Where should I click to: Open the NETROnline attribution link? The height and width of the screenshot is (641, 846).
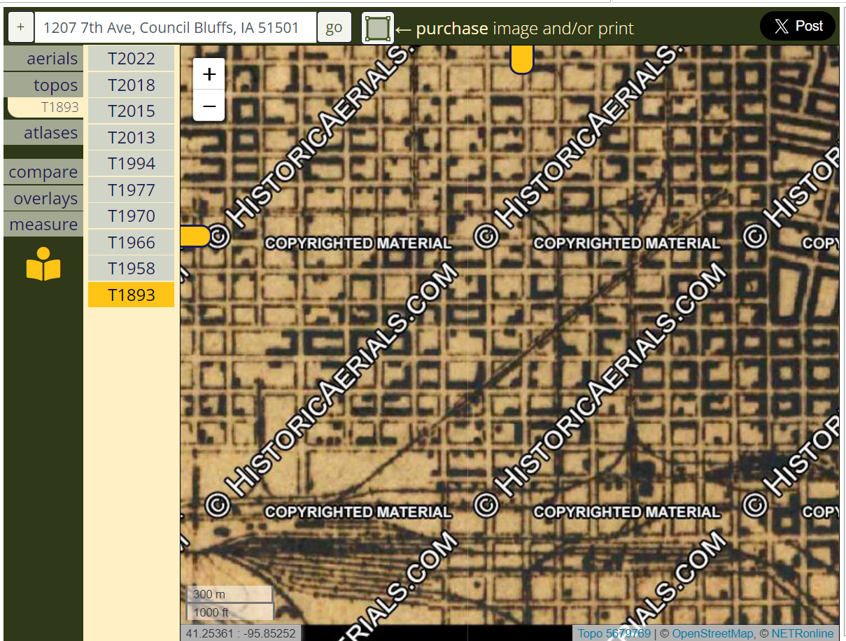803,633
